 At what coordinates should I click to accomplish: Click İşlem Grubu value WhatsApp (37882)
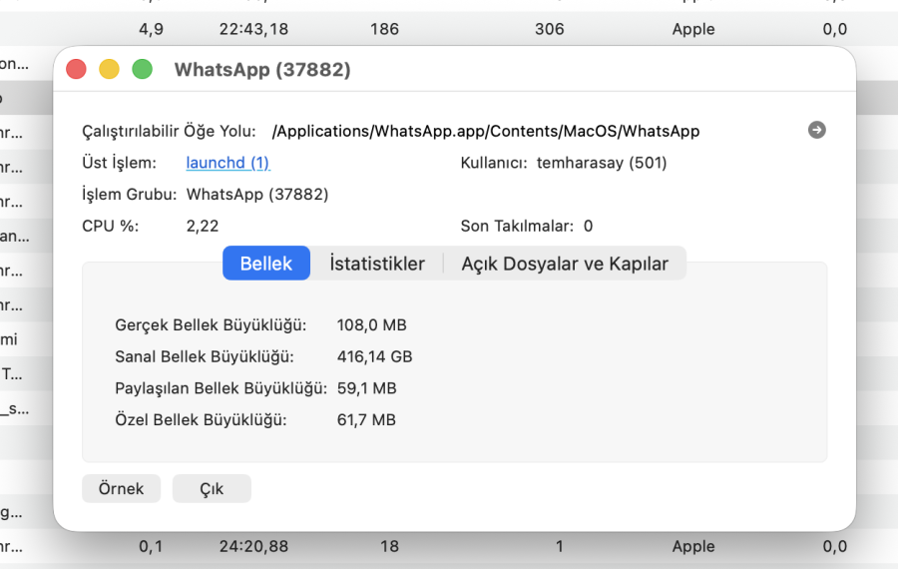(x=257, y=195)
